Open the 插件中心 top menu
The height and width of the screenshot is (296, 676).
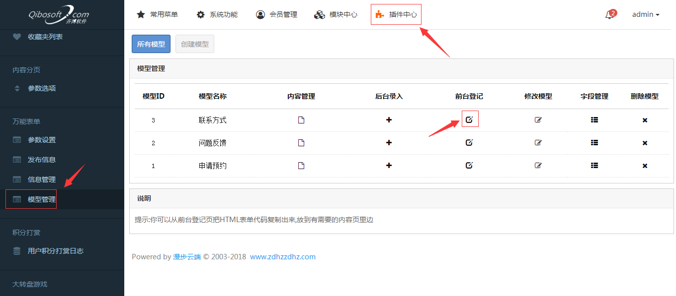(396, 15)
